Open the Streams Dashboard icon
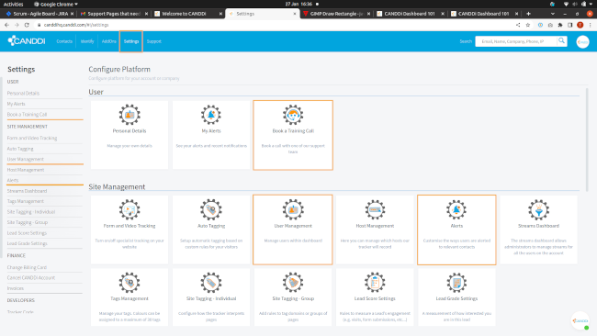 (x=538, y=209)
